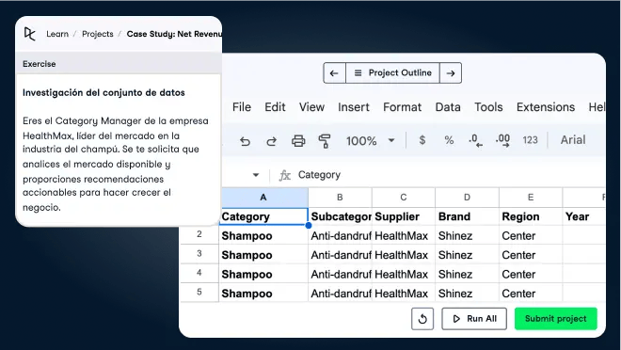Image resolution: width=621 pixels, height=350 pixels.
Task: Format as percent icon
Action: (449, 140)
